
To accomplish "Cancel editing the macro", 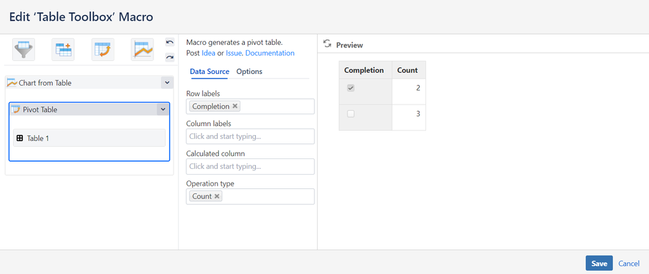I will pos(629,263).
